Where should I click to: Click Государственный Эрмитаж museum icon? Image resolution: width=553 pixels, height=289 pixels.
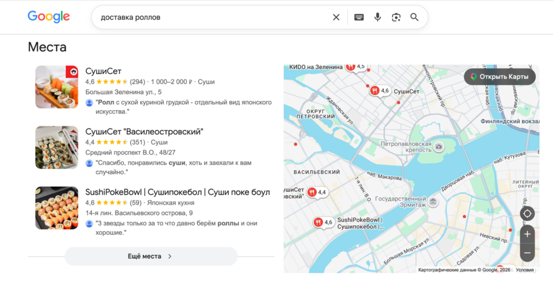pos(433,201)
